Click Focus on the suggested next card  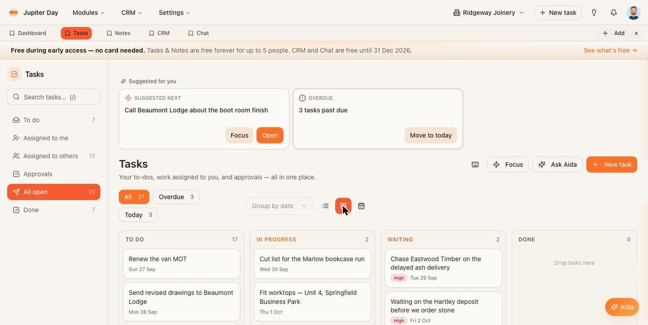(x=239, y=136)
